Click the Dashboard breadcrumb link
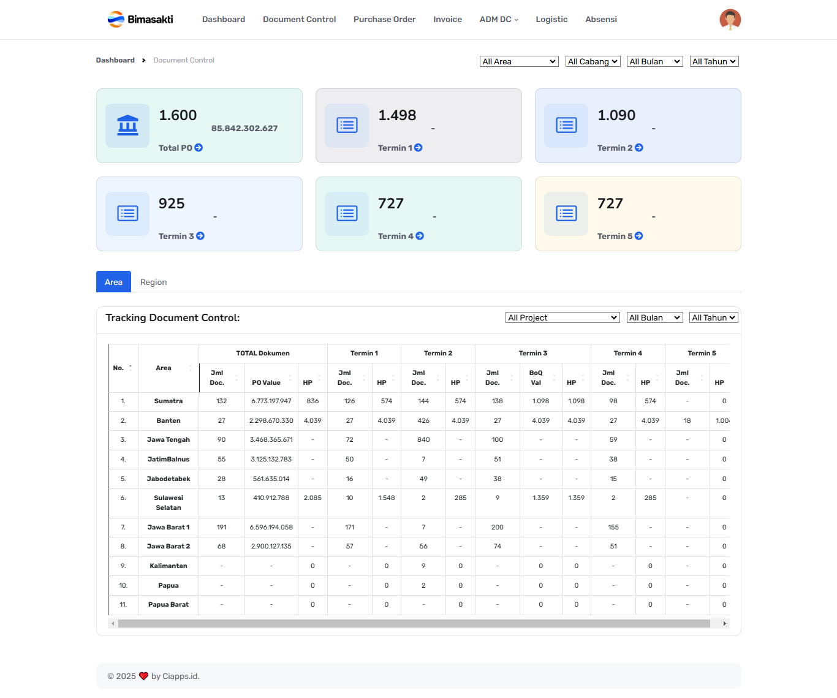This screenshot has width=837, height=698. point(115,60)
